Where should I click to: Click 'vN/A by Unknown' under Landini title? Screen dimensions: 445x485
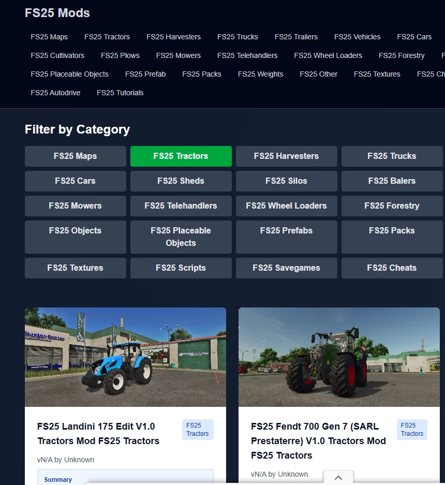click(x=66, y=460)
